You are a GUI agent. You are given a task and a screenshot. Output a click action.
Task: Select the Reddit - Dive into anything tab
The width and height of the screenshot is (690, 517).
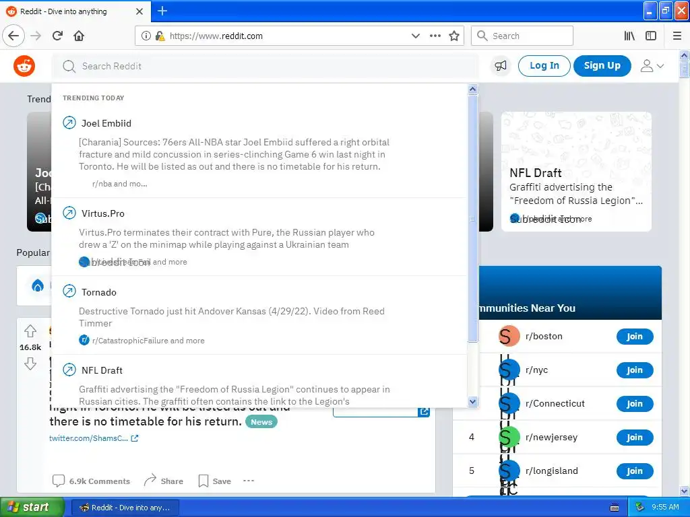(75, 11)
